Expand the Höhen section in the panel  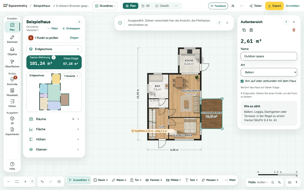54,139
